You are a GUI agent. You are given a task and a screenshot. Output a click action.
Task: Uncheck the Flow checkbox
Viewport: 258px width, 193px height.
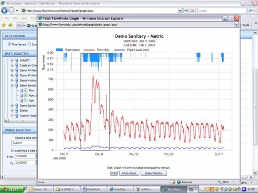coord(25,90)
